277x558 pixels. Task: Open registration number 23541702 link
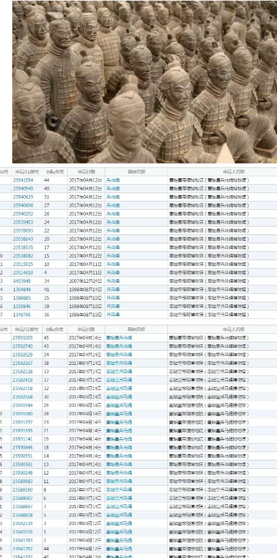23,548
